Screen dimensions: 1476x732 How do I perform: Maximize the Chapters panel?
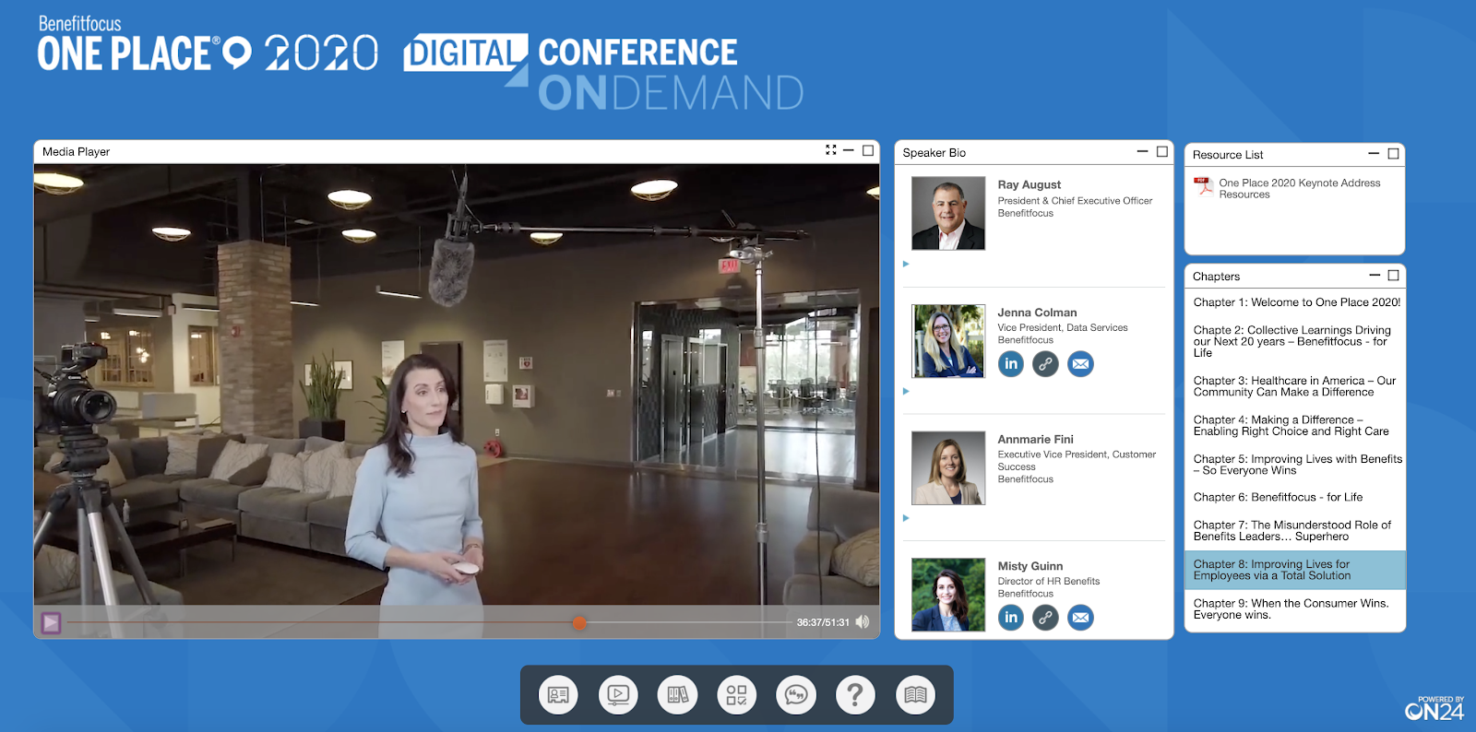click(x=1394, y=276)
